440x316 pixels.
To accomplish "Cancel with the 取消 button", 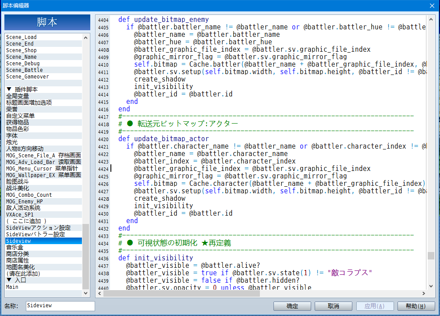I will [334, 306].
